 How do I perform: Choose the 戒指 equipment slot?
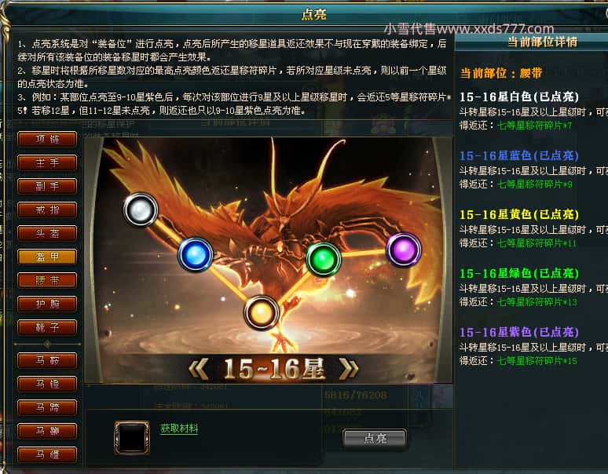pyautogui.click(x=47, y=210)
